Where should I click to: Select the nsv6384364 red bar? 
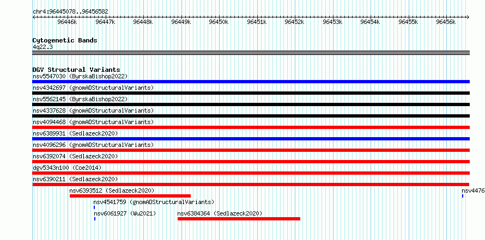239,219
